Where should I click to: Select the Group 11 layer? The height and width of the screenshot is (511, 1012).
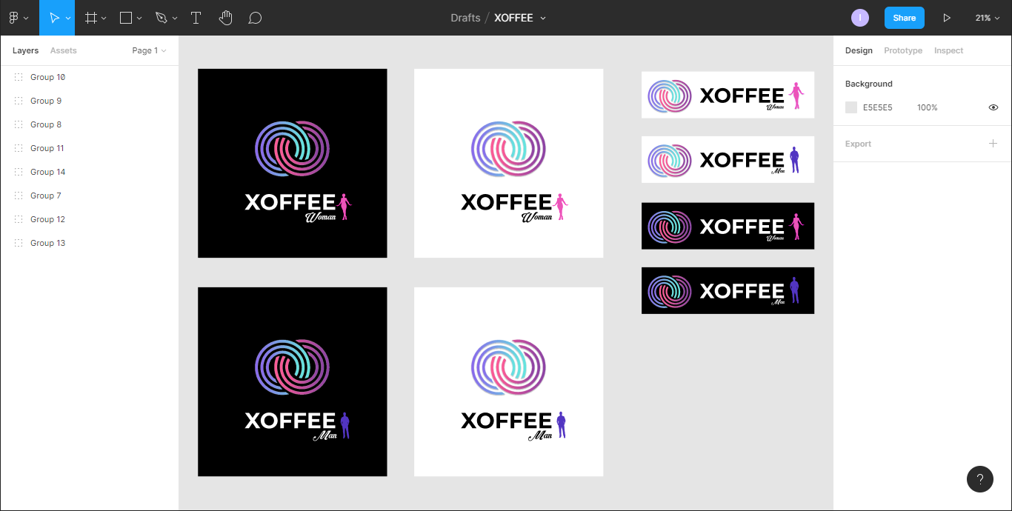pyautogui.click(x=47, y=148)
